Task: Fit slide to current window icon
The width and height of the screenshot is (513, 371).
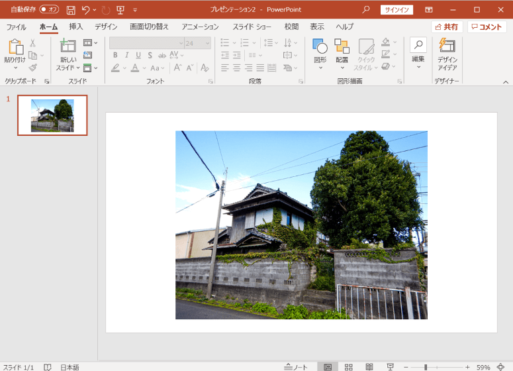Action: click(500, 366)
